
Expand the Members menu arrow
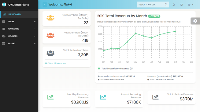pos(35,36)
